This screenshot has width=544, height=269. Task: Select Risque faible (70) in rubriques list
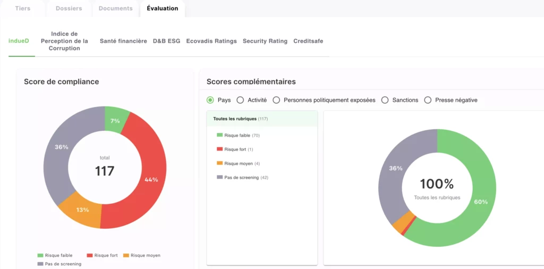tap(242, 136)
